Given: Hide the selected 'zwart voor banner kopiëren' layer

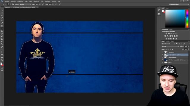Looking at the screenshot, I should tap(162, 55).
